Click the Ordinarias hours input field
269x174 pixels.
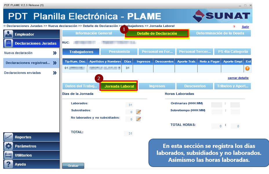tap(217, 105)
